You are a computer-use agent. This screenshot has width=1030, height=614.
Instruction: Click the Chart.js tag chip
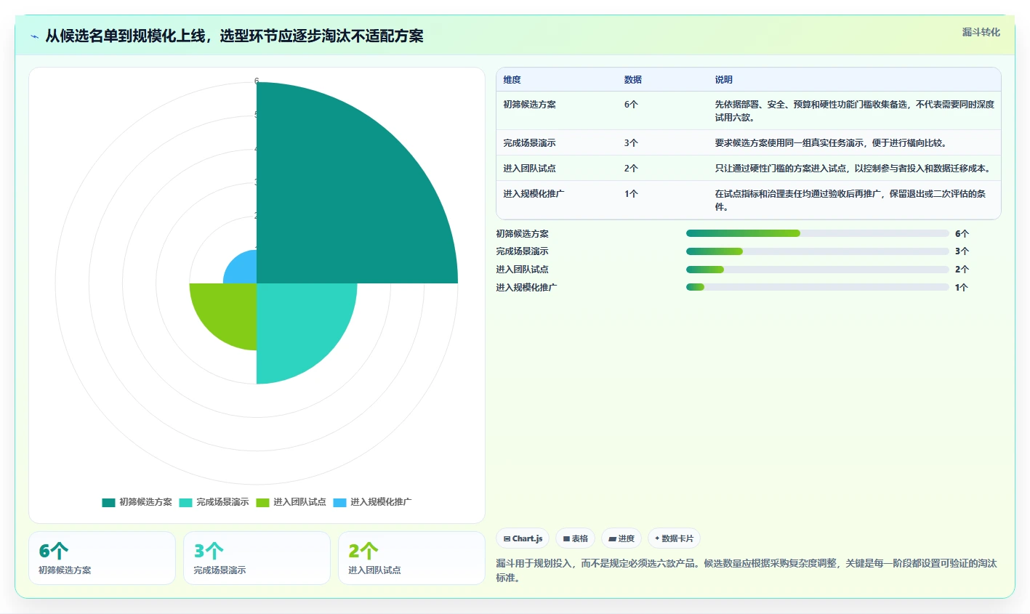coord(523,538)
